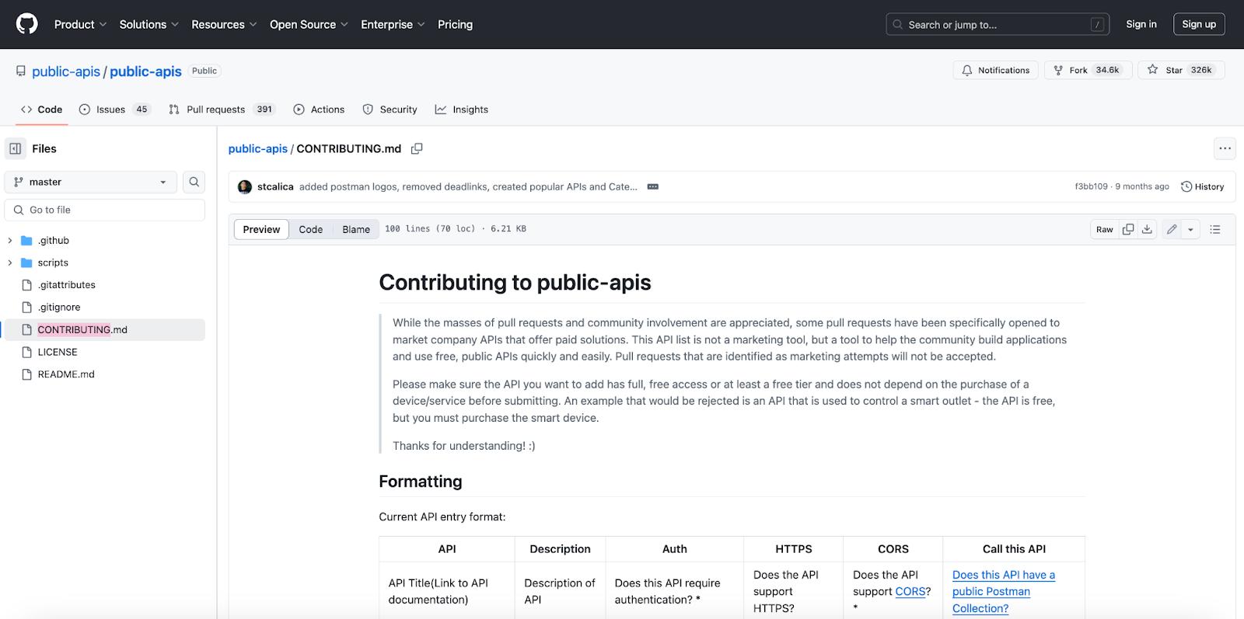Click the search files magnifier icon
Screen dimensions: 1244x619
tap(194, 182)
